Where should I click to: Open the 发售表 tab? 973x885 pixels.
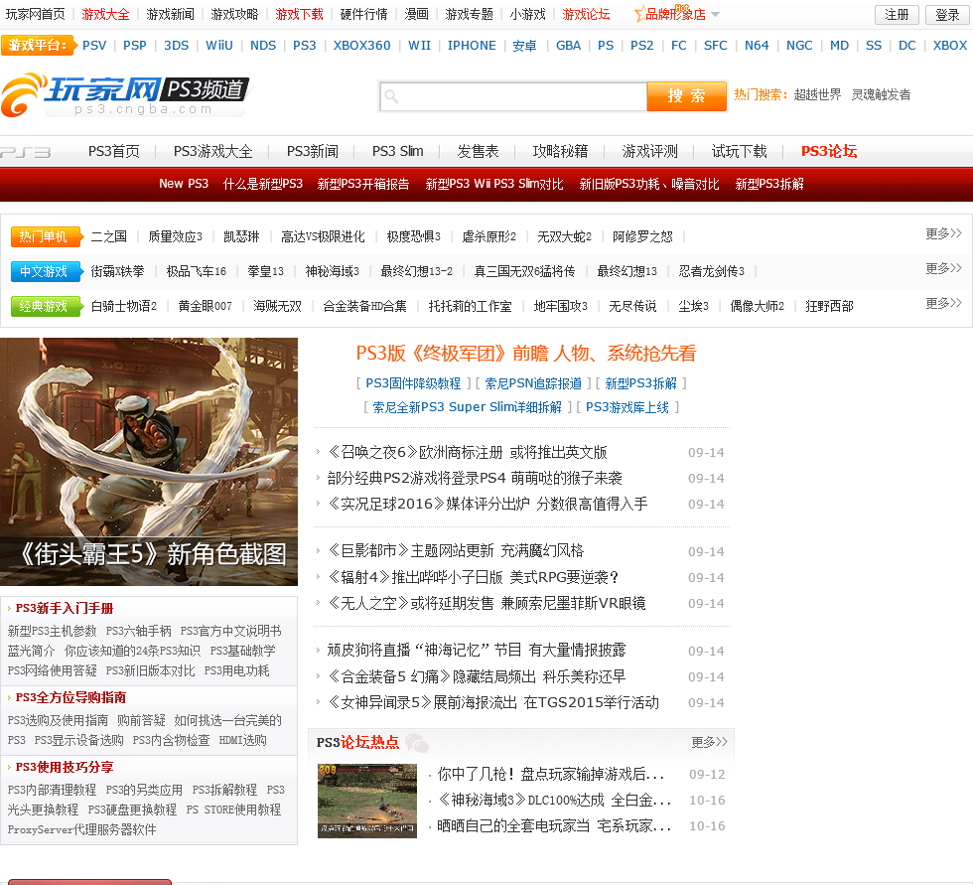pos(478,151)
